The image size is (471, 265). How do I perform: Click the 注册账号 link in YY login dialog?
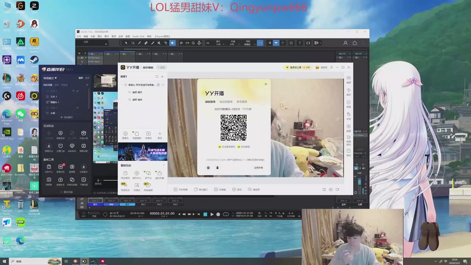pos(258,168)
